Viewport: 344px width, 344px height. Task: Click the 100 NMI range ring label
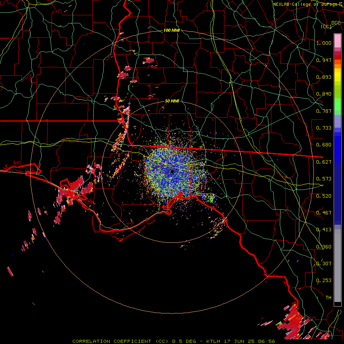[172, 30]
